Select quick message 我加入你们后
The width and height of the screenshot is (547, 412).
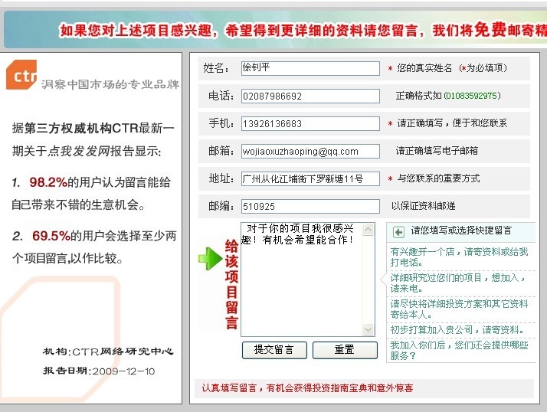[459, 350]
